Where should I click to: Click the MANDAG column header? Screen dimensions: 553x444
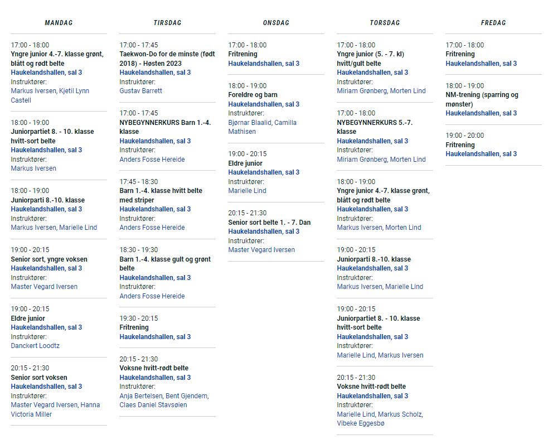[x=59, y=22]
